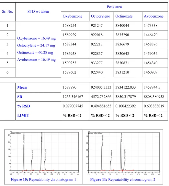
Task: Click '% RSD < 2' limit under Oxybenzone
Action: 72,116
